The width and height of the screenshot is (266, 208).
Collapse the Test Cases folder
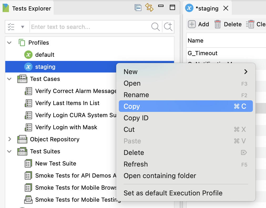(x=9, y=79)
